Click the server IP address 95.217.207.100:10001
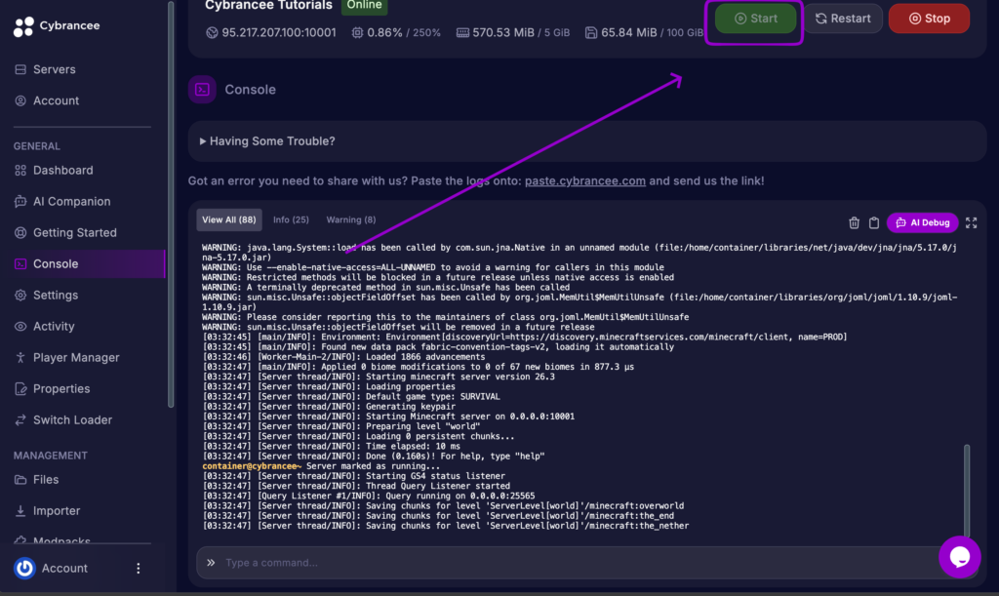Image resolution: width=999 pixels, height=596 pixels. (278, 32)
